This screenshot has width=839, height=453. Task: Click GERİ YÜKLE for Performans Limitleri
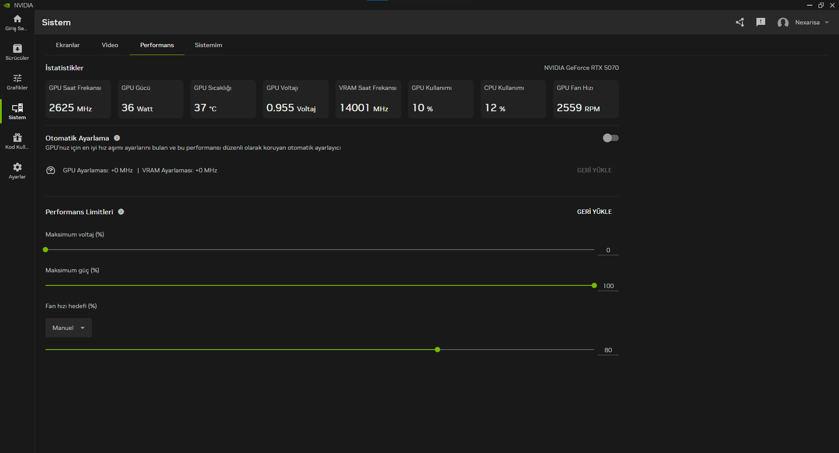pos(594,212)
